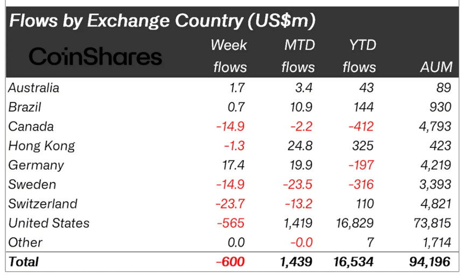
Task: Select the Hong Kong row label
Action: (x=41, y=146)
